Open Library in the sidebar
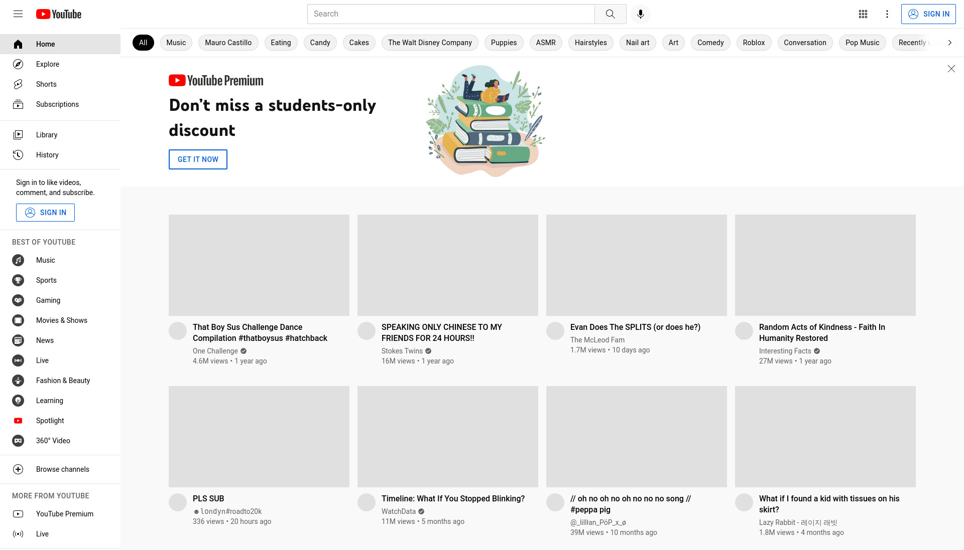This screenshot has height=550, width=964. tap(60, 135)
